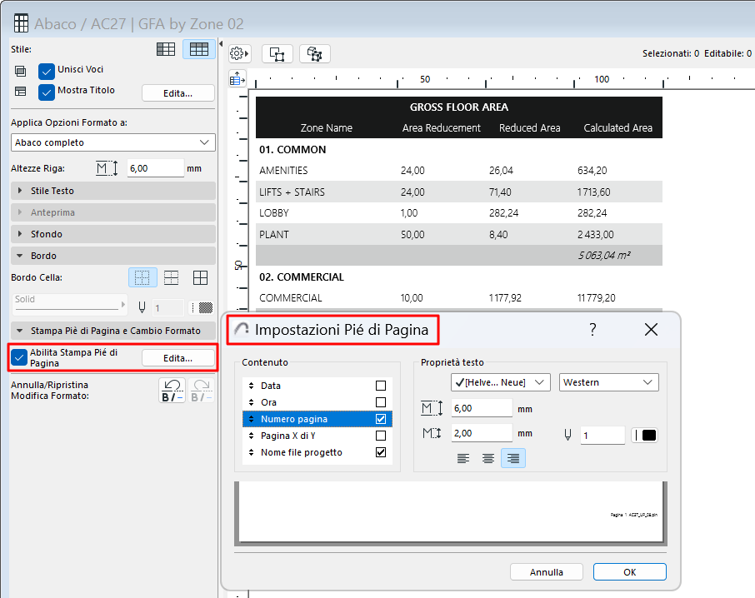
Task: Select the first table style icon
Action: pyautogui.click(x=166, y=49)
